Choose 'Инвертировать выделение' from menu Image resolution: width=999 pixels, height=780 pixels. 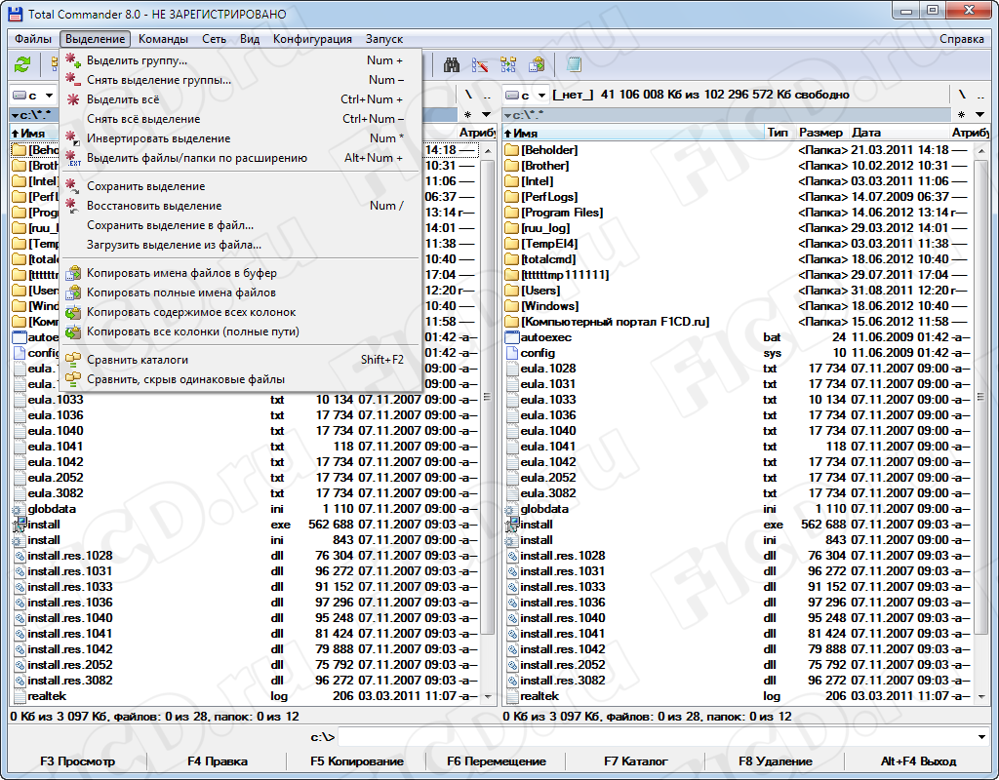[241, 138]
